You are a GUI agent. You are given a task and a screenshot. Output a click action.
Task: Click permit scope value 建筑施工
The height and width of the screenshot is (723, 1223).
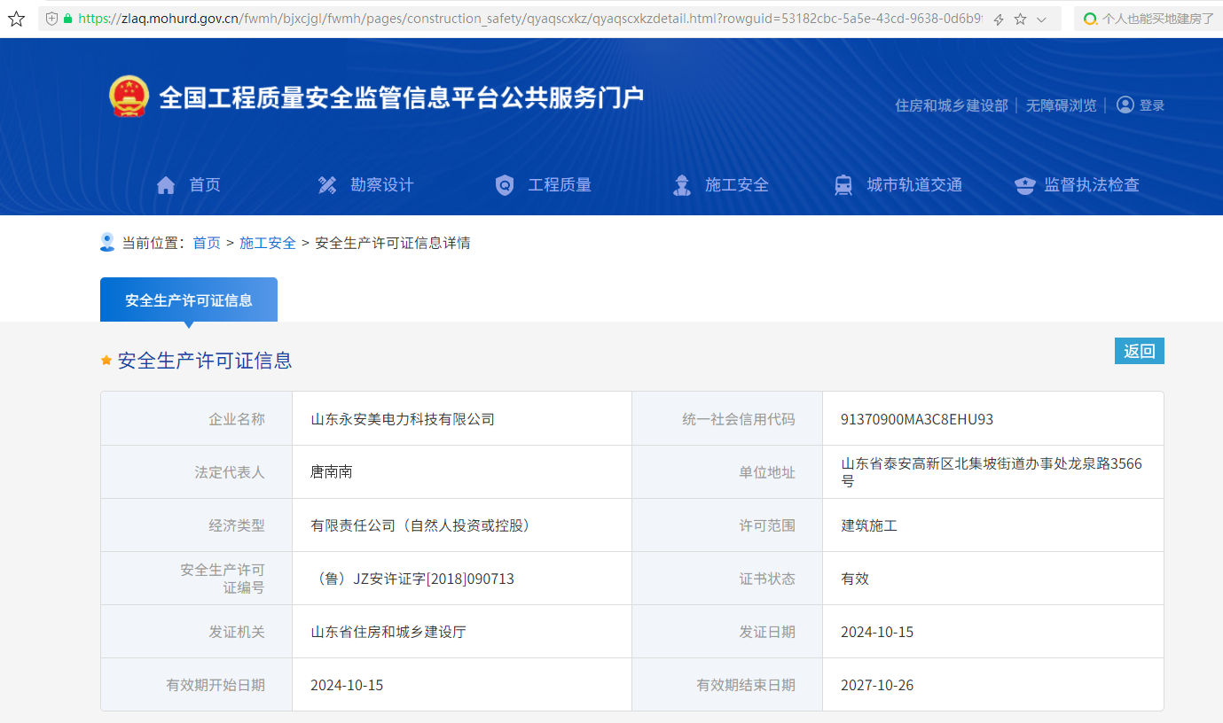(869, 525)
